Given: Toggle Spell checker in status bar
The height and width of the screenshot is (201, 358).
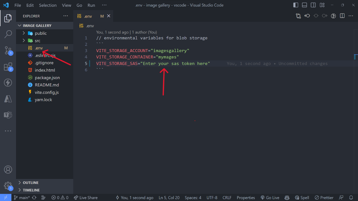Looking at the screenshot, I should [302, 197].
